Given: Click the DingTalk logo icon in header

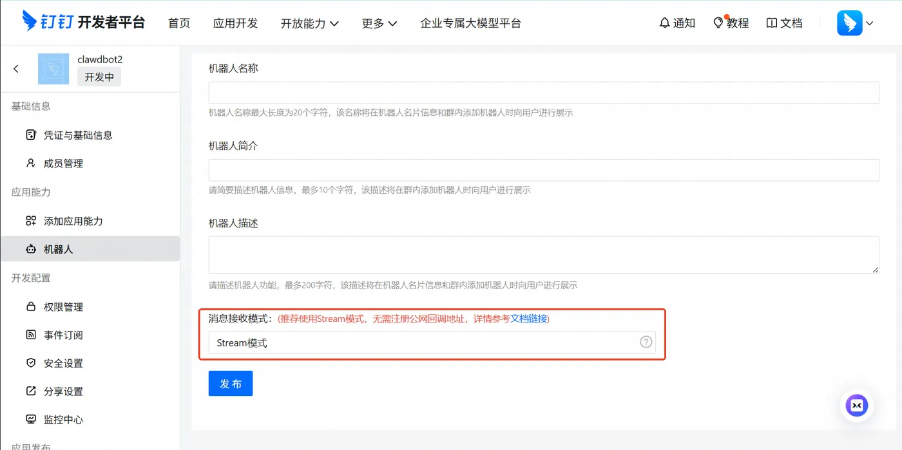Looking at the screenshot, I should coord(30,22).
